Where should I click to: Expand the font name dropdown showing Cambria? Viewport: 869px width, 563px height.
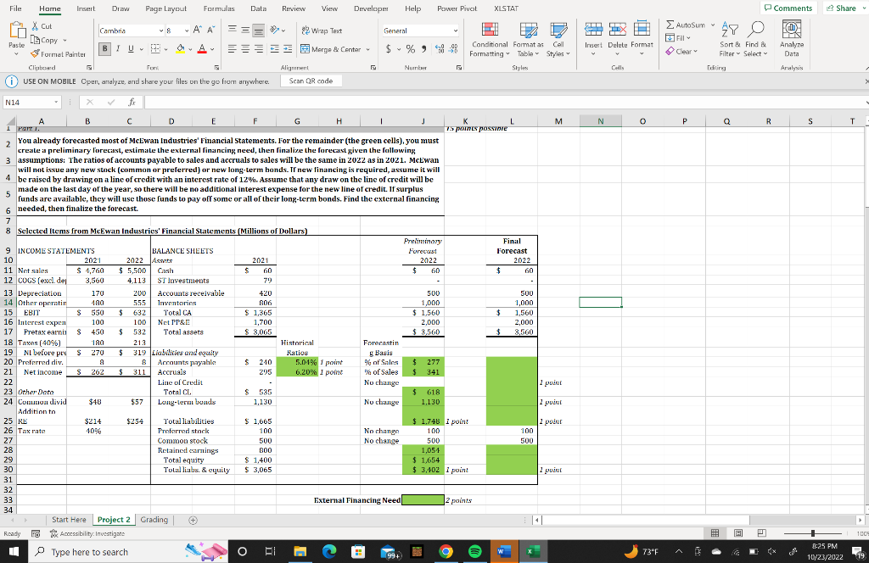click(161, 31)
